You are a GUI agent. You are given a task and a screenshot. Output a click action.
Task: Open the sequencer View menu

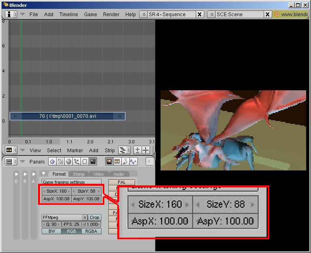tap(35, 150)
